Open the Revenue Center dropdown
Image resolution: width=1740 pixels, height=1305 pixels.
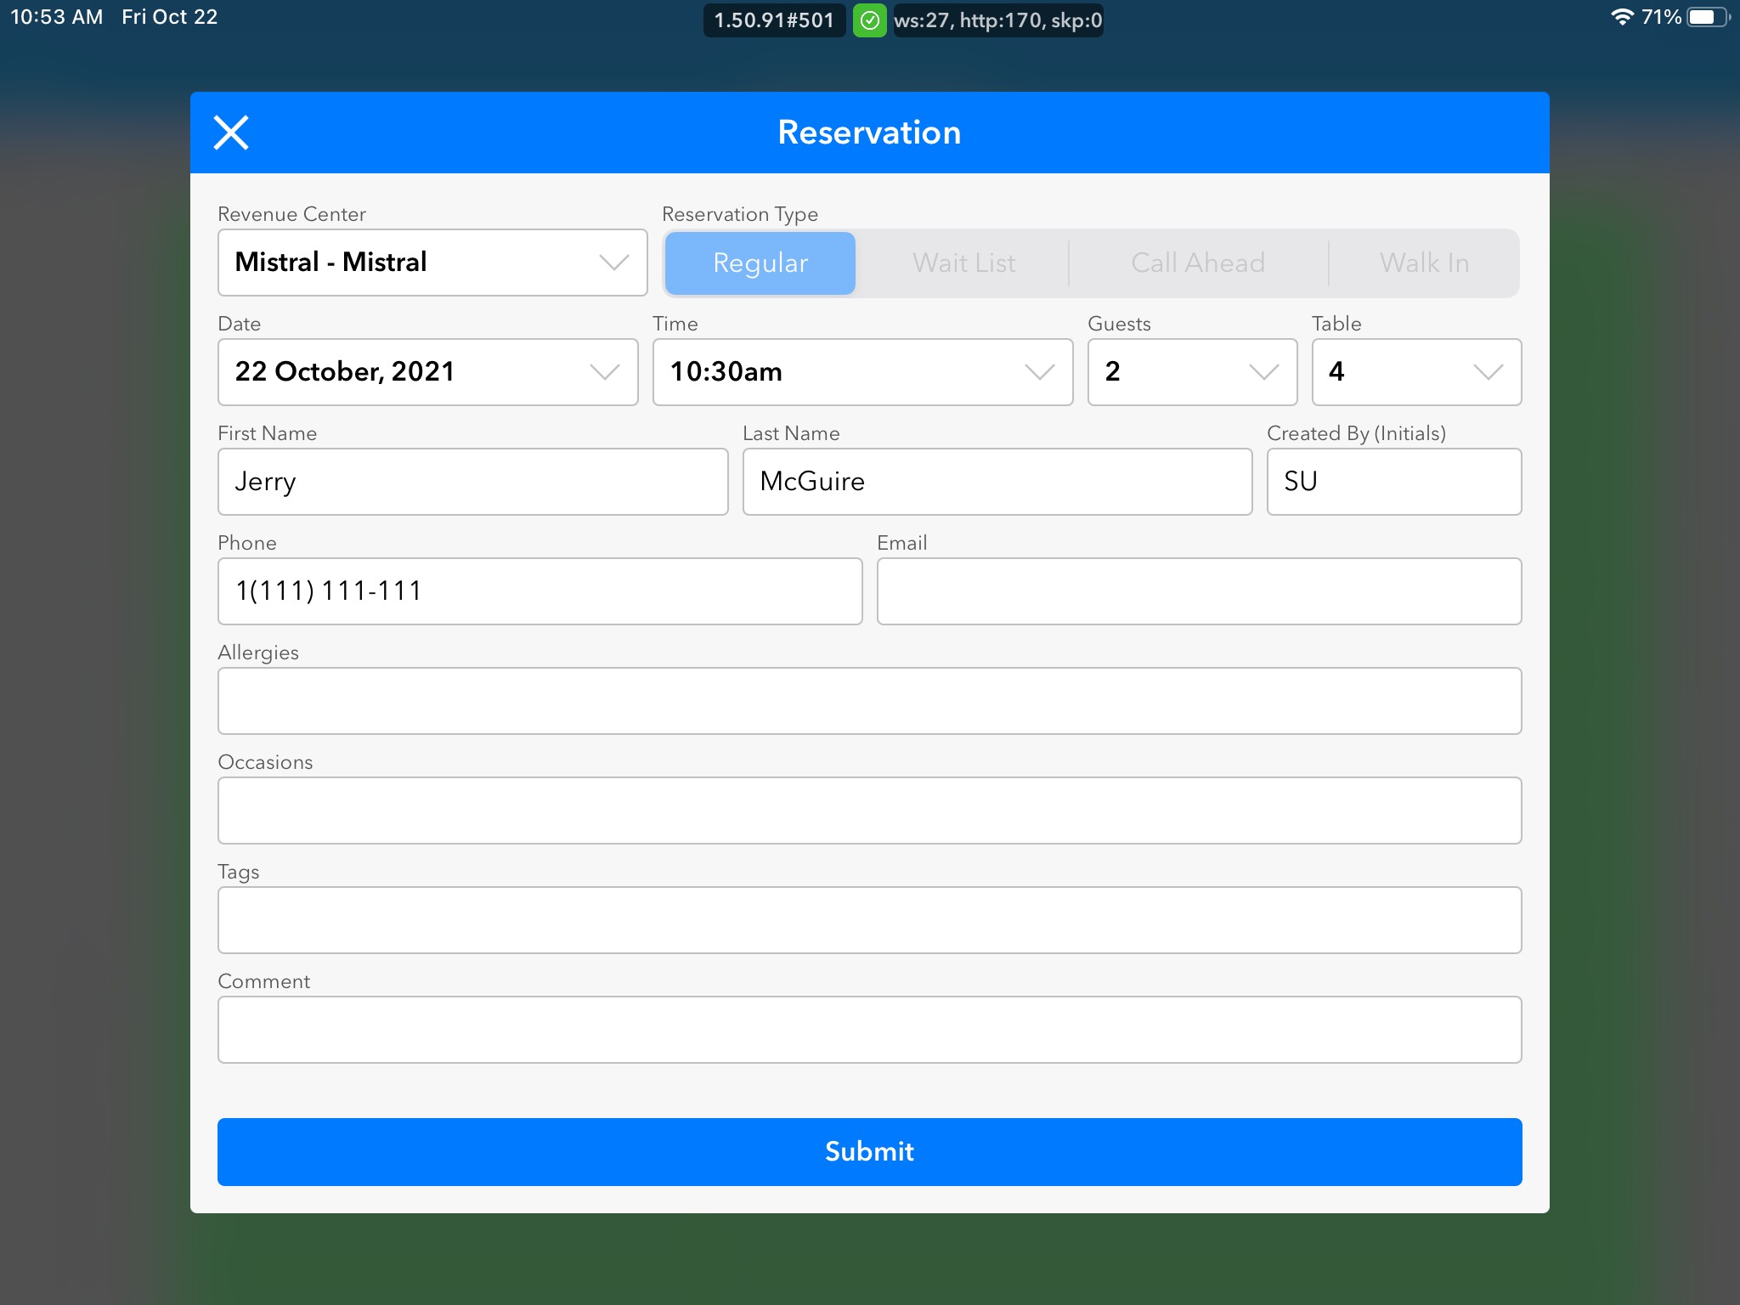tap(432, 263)
